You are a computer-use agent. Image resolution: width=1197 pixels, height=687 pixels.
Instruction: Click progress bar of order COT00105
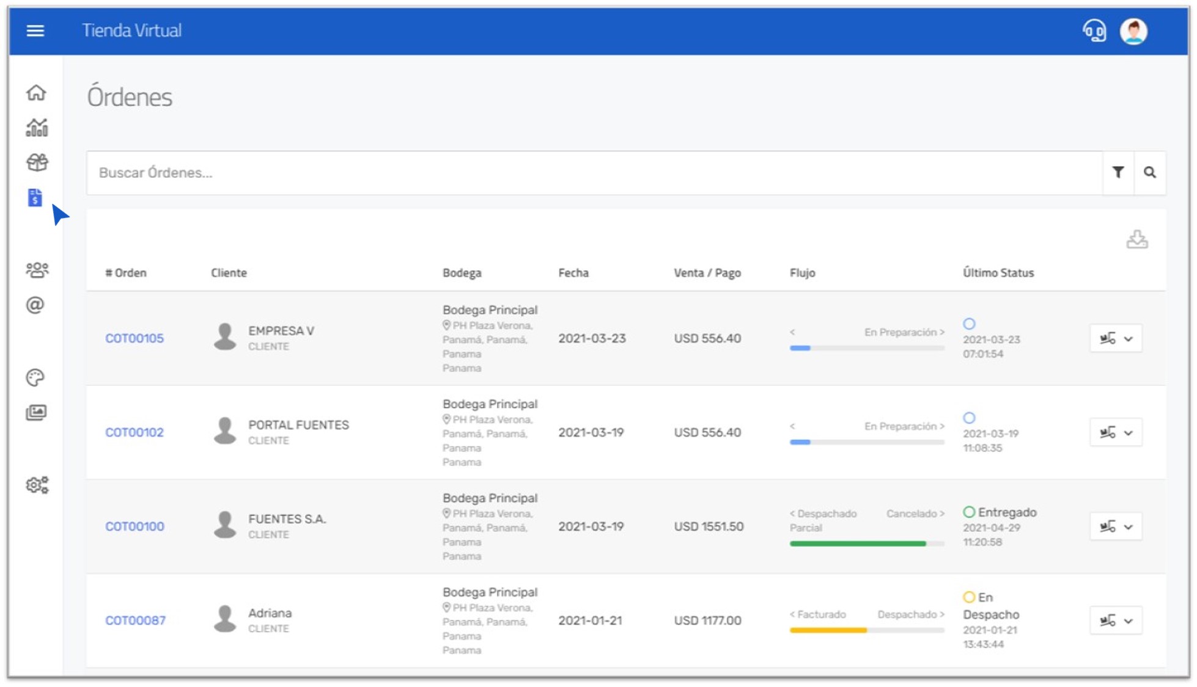click(867, 348)
